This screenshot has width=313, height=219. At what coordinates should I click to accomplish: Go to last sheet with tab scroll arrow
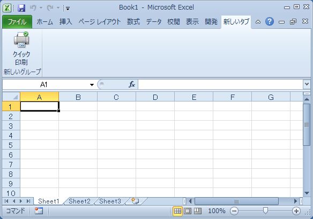point(28,201)
